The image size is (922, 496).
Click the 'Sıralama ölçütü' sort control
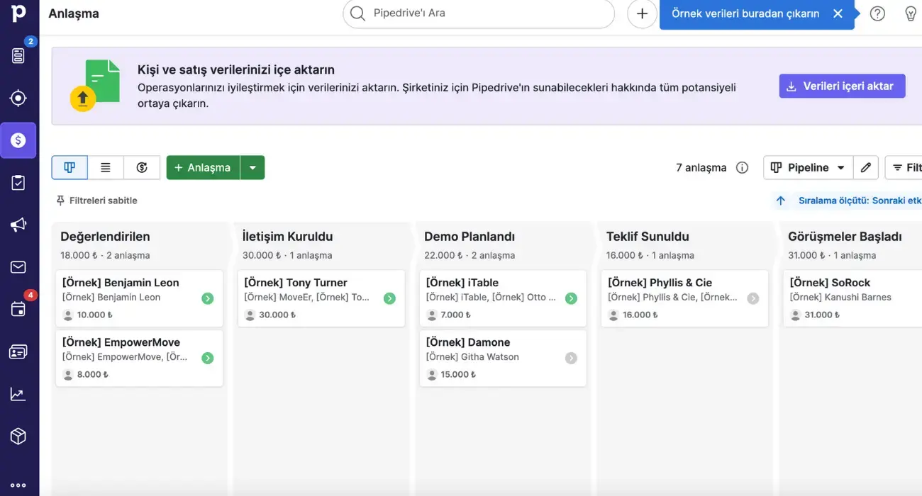tap(848, 201)
